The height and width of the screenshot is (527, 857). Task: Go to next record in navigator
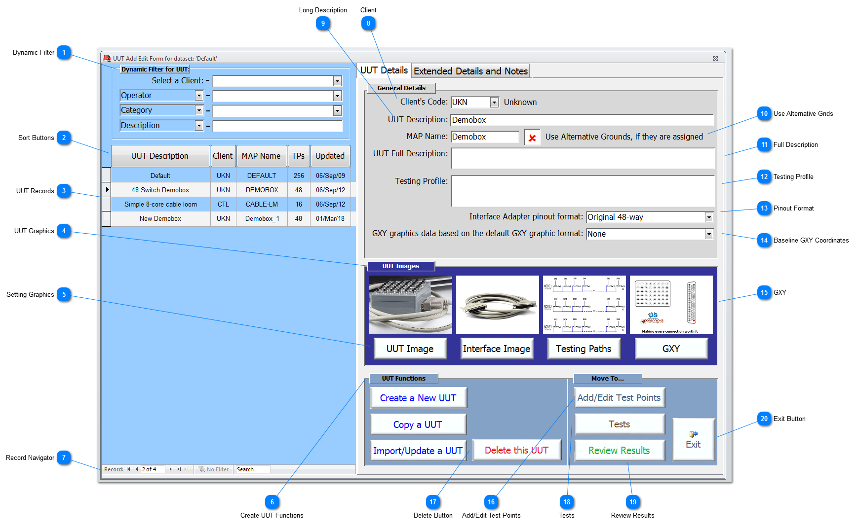coord(171,469)
